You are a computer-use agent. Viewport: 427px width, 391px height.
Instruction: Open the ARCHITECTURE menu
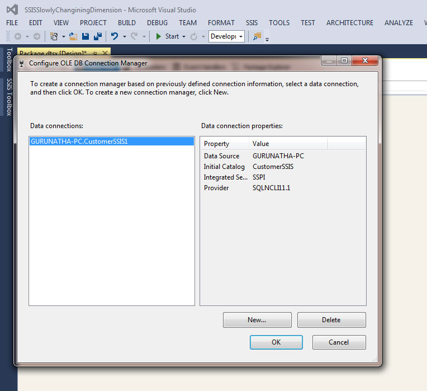[350, 22]
